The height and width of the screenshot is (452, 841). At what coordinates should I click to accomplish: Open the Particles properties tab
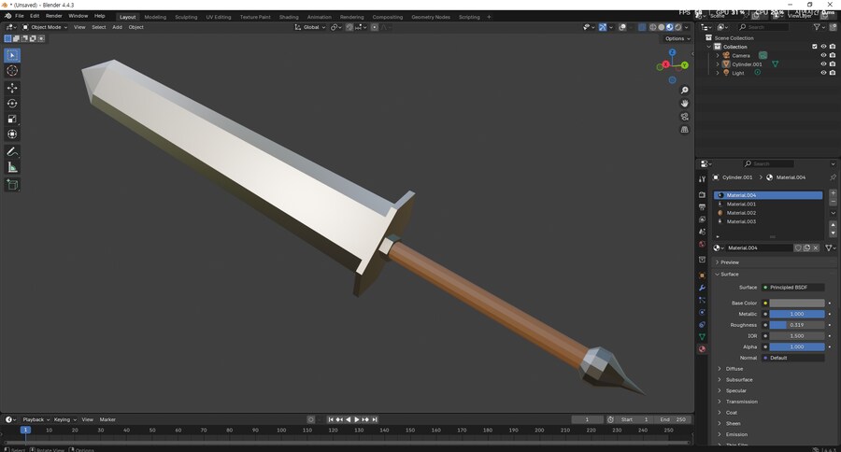click(702, 301)
